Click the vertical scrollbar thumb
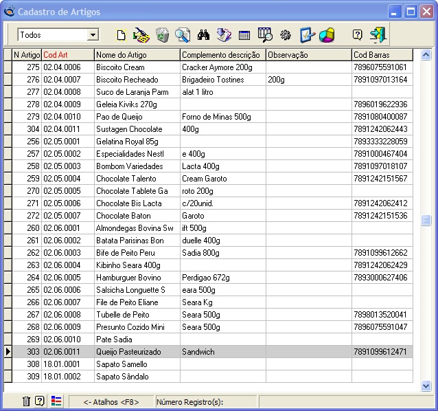The image size is (438, 411). click(x=426, y=221)
